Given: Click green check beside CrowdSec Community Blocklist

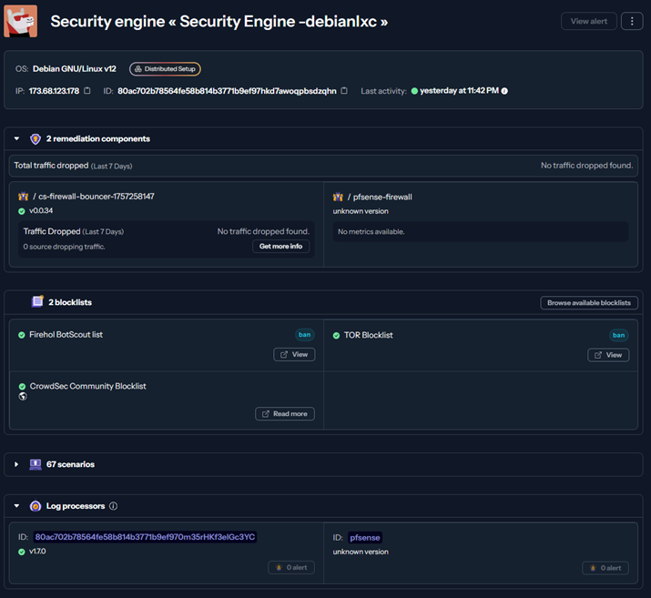Looking at the screenshot, I should click(x=22, y=386).
